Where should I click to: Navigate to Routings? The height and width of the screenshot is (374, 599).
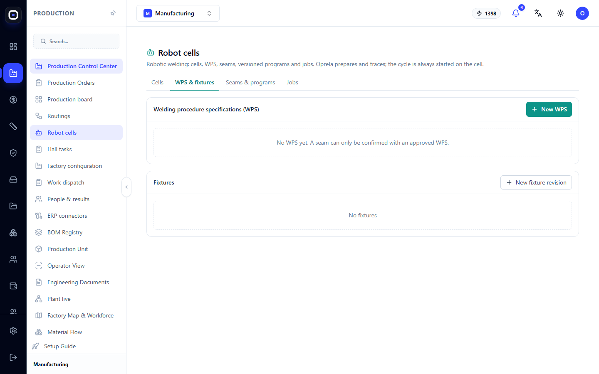(x=76, y=116)
